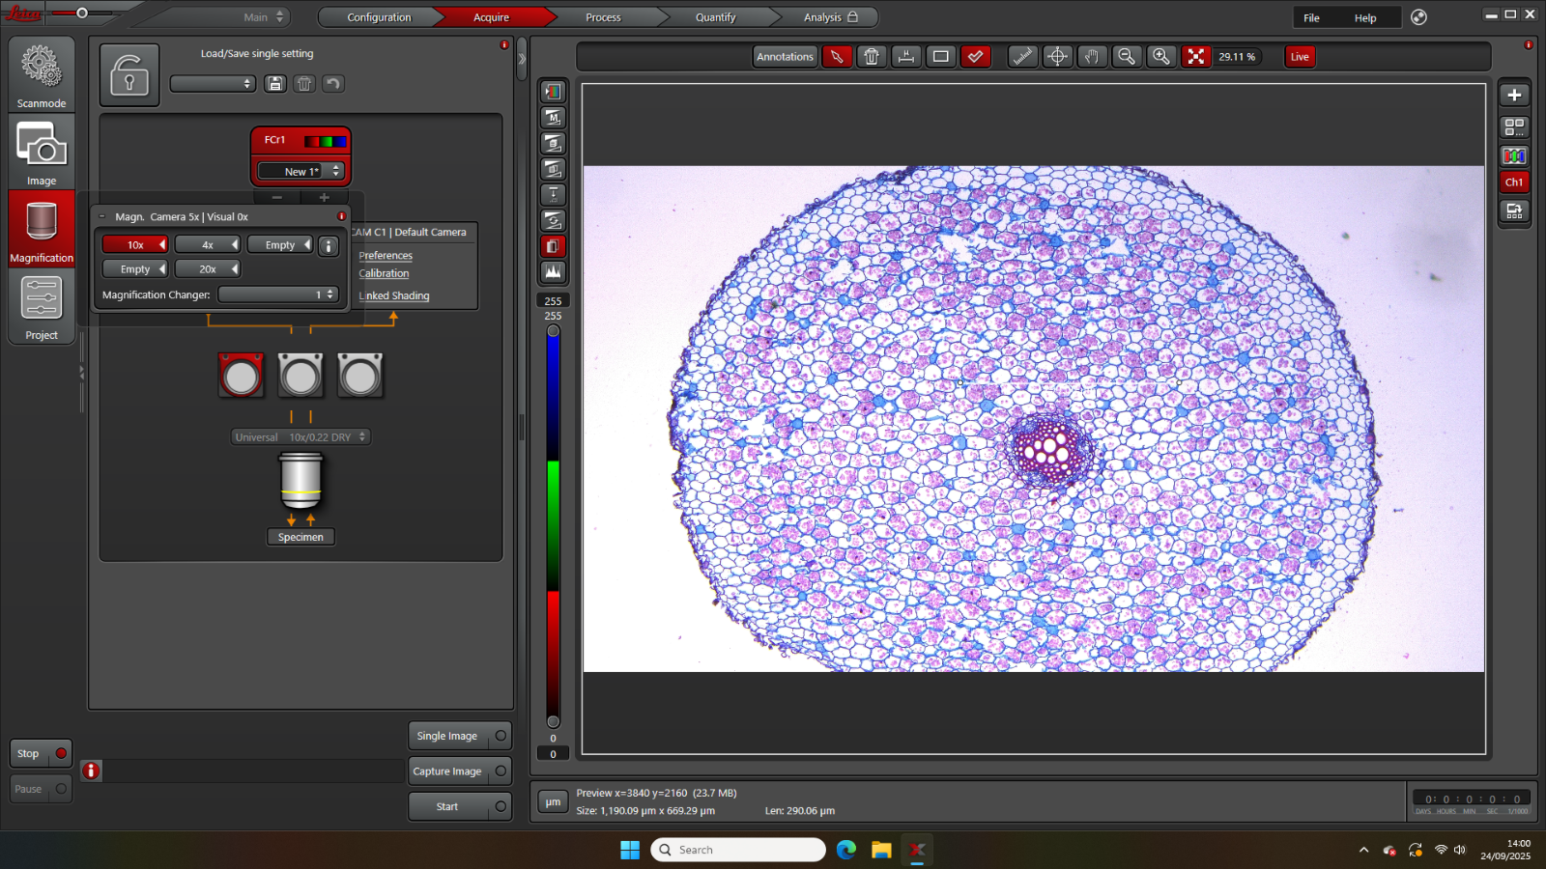Toggle the Live view button
This screenshot has height=869, width=1546.
(1300, 57)
